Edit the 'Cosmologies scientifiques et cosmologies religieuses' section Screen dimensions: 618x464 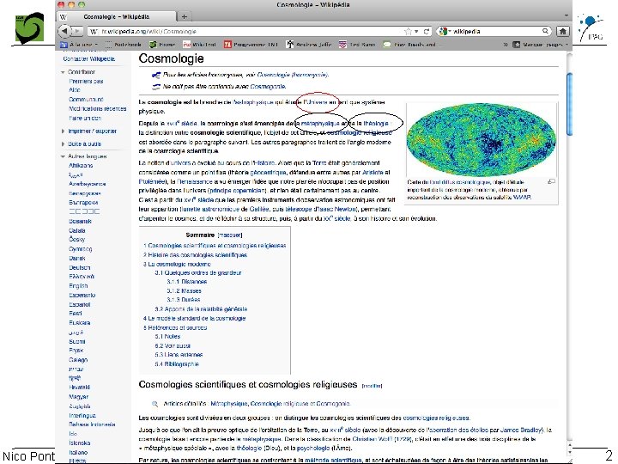[372, 386]
